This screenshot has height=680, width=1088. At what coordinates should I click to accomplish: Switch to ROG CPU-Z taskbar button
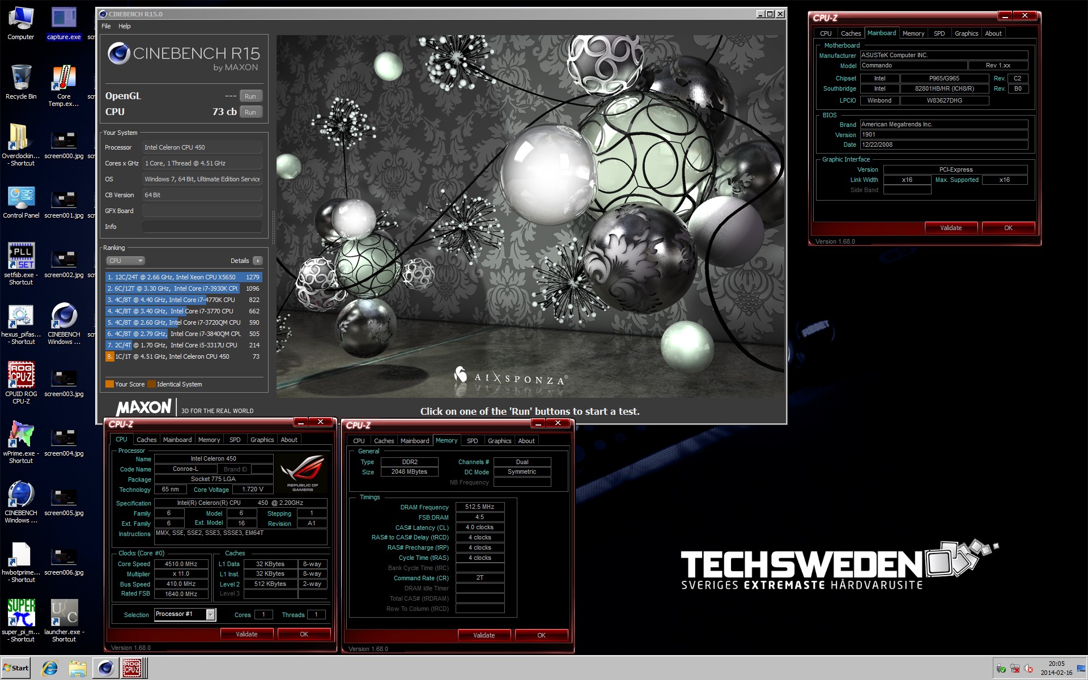pos(134,668)
